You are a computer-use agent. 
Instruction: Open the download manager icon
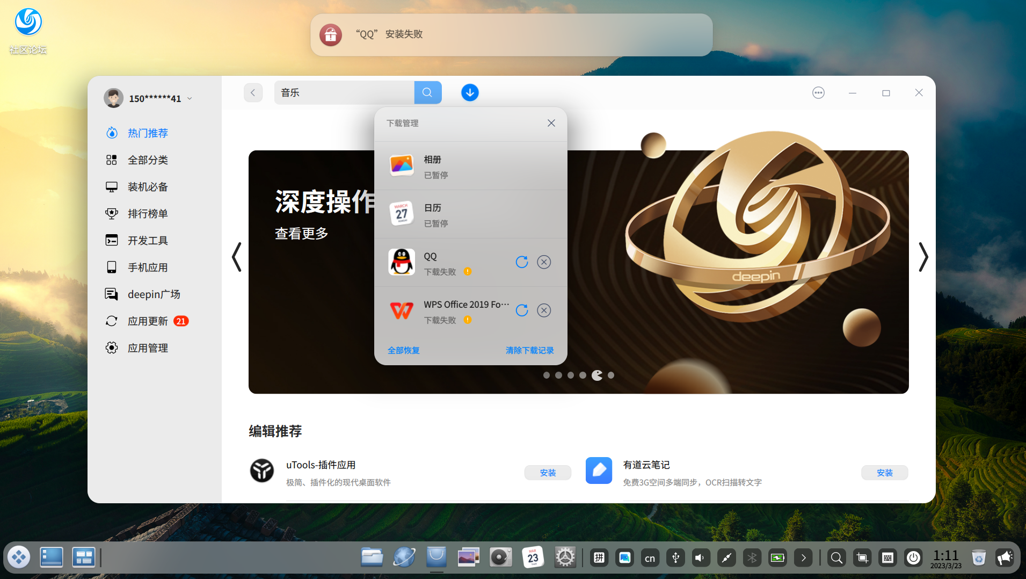(x=470, y=92)
